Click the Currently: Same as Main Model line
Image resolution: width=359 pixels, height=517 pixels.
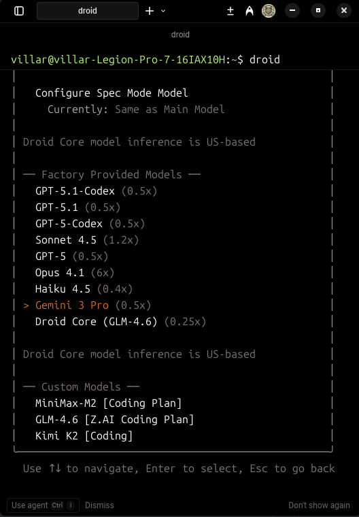[136, 109]
